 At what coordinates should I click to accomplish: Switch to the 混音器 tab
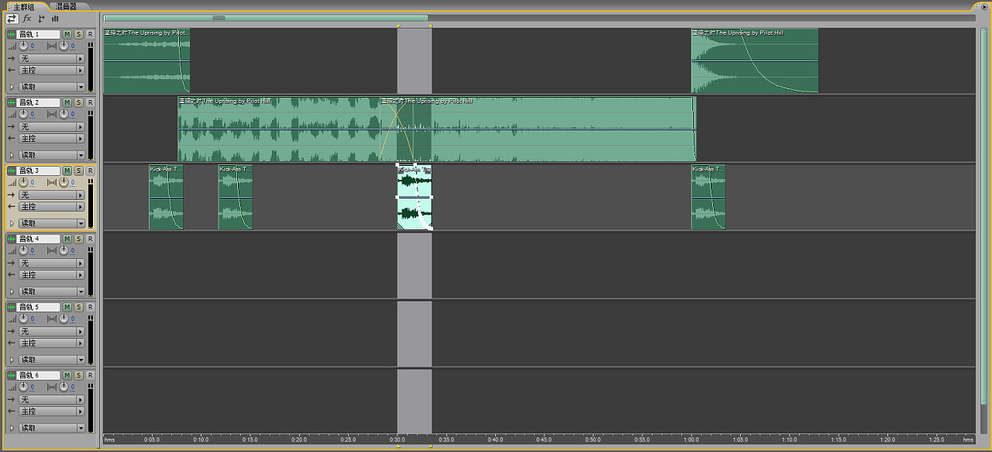(x=67, y=6)
